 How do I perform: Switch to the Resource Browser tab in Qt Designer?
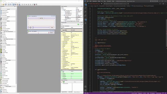pos(77,92)
